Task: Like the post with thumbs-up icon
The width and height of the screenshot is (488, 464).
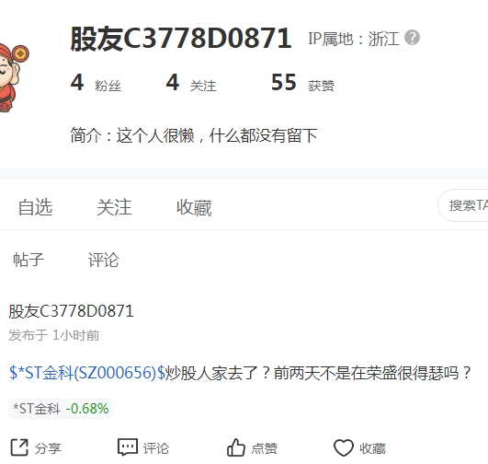Action: (236, 447)
